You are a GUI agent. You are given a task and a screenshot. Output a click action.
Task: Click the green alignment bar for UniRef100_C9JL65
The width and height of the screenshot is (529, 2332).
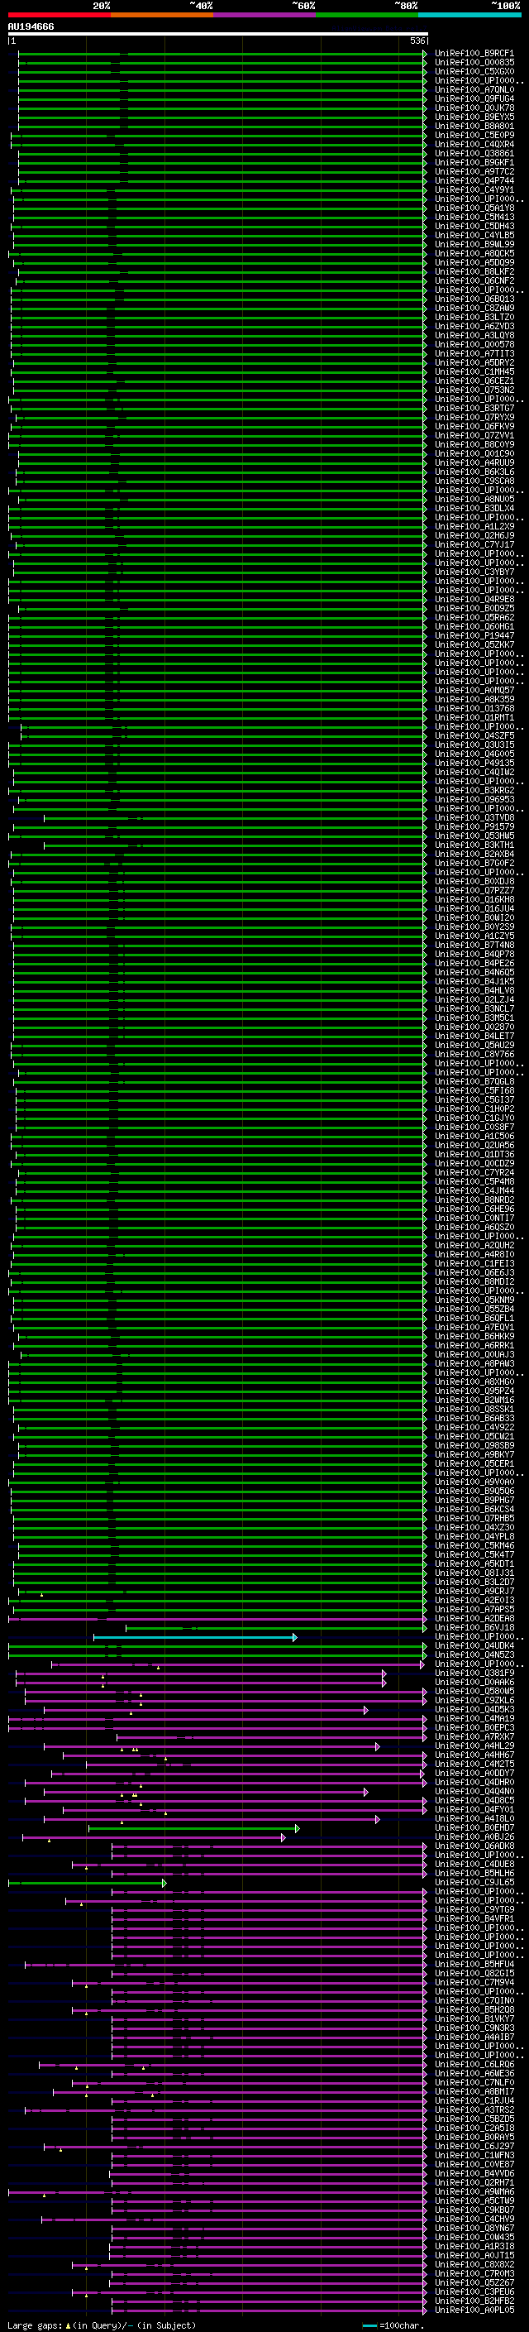pos(87,1883)
